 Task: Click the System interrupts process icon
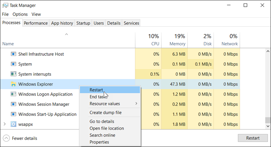click(x=13, y=74)
